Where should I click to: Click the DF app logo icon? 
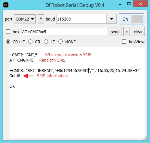click(x=6, y=5)
